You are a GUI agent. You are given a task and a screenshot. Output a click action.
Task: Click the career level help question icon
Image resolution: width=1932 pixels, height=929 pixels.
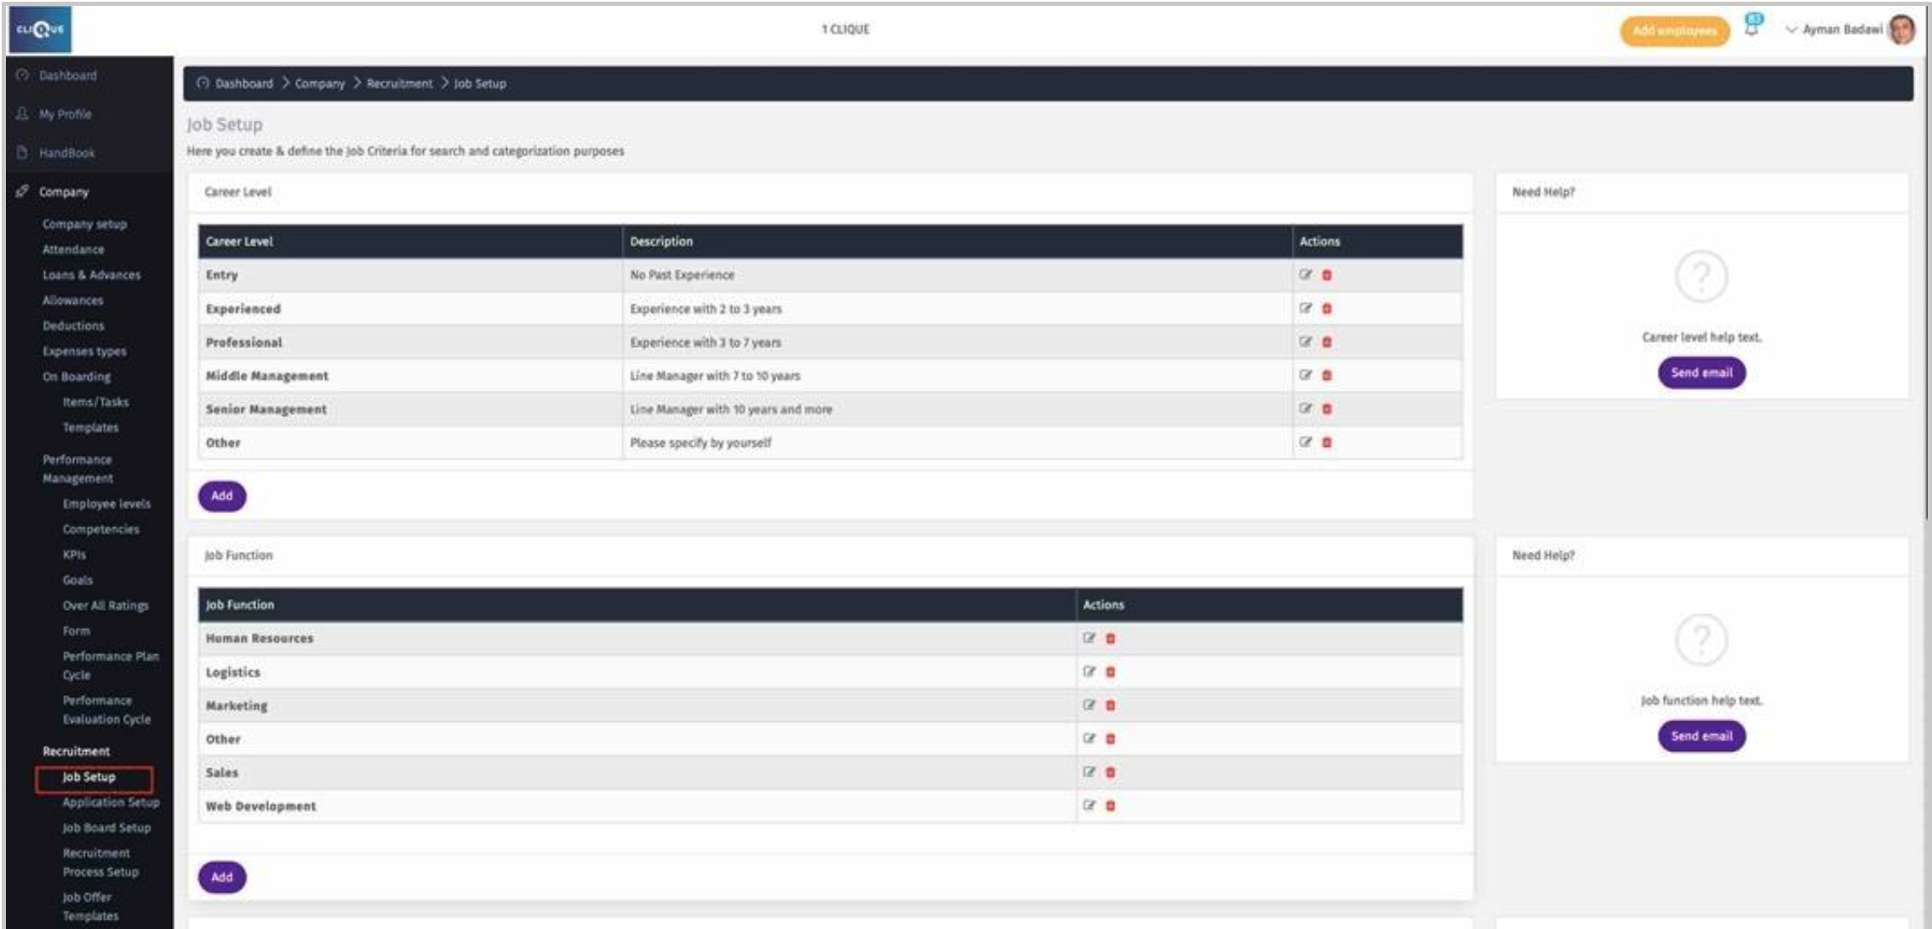point(1701,276)
